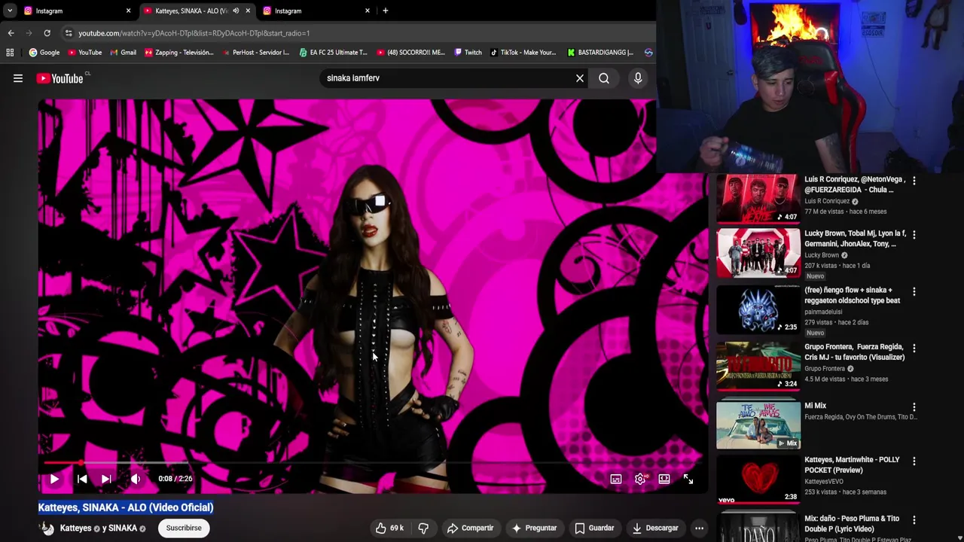Click the video title Katteyes, SINAKA - ALO
The image size is (964, 542).
(126, 507)
